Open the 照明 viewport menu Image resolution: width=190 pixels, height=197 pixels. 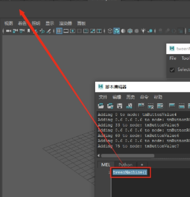36,23
